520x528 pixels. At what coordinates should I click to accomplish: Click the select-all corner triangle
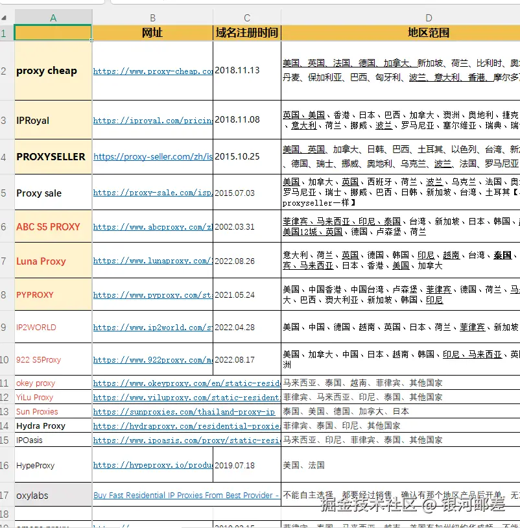click(x=4, y=18)
